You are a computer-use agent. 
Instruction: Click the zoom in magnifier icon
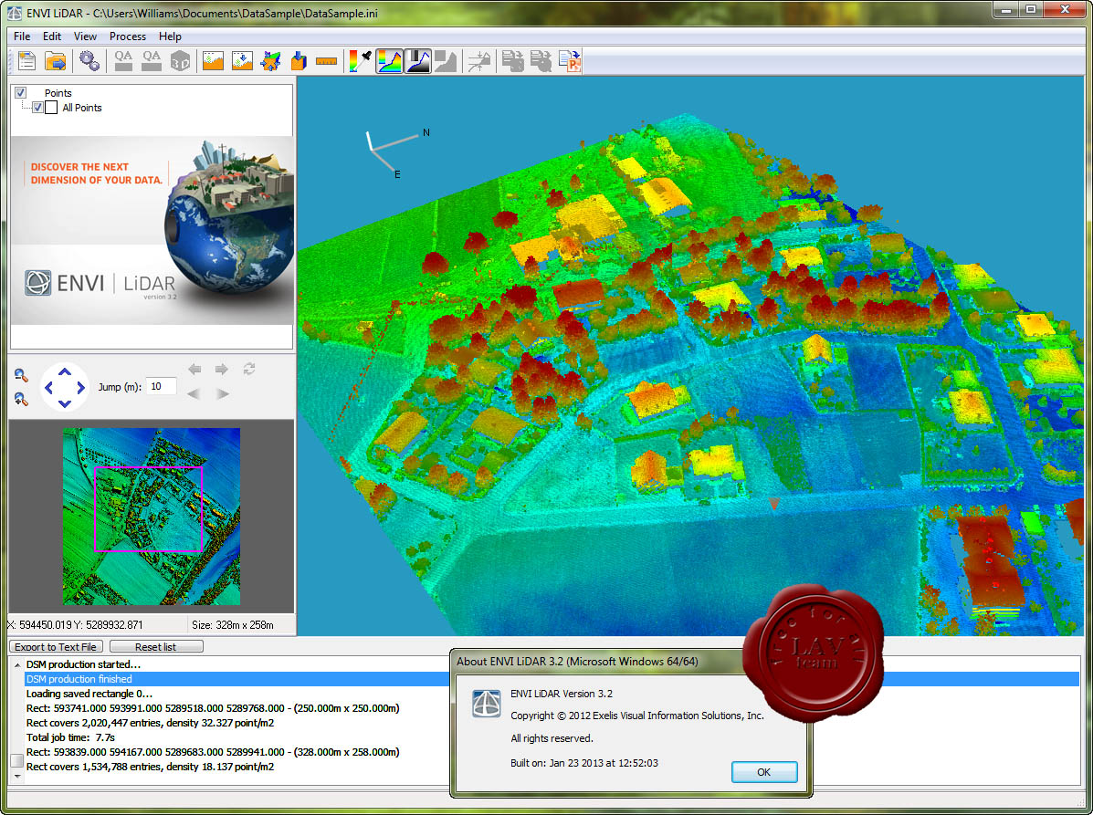(x=21, y=399)
